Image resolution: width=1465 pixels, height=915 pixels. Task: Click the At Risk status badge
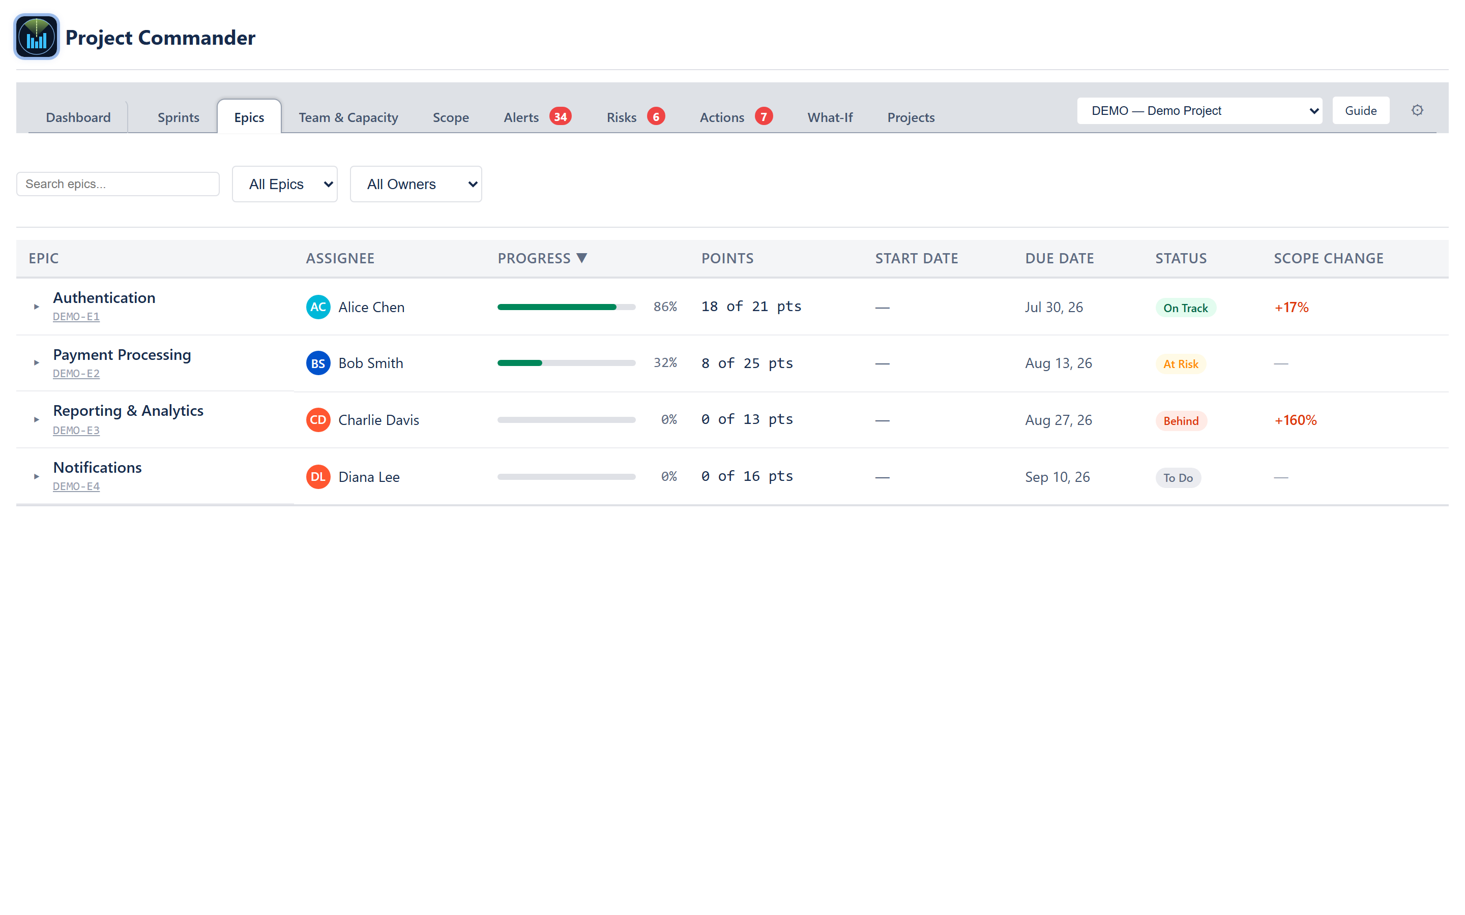[1181, 363]
